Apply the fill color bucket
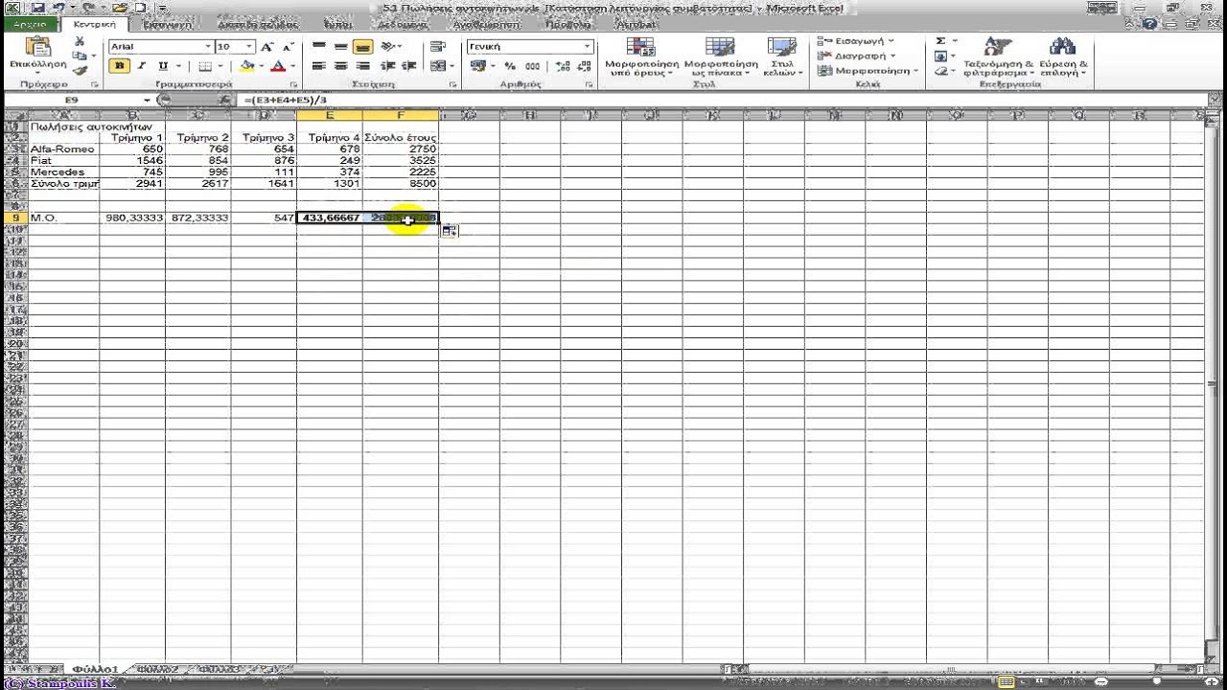The image size is (1227, 690). (x=247, y=66)
